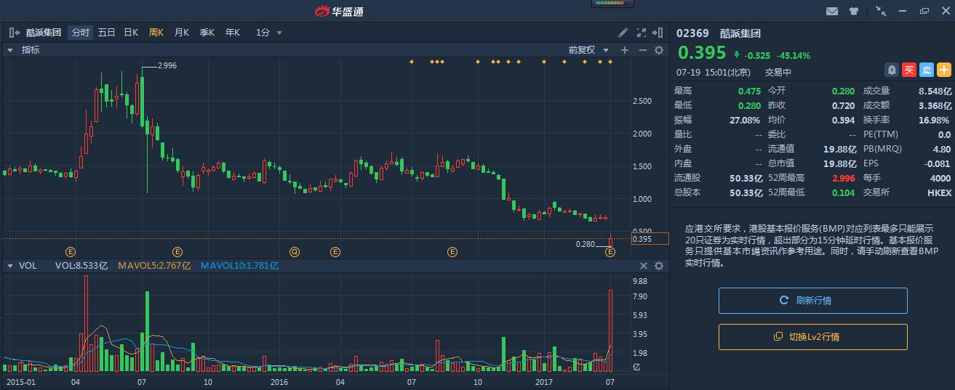Set a price alert bell
Viewport: 955px width, 390px height.
click(891, 70)
